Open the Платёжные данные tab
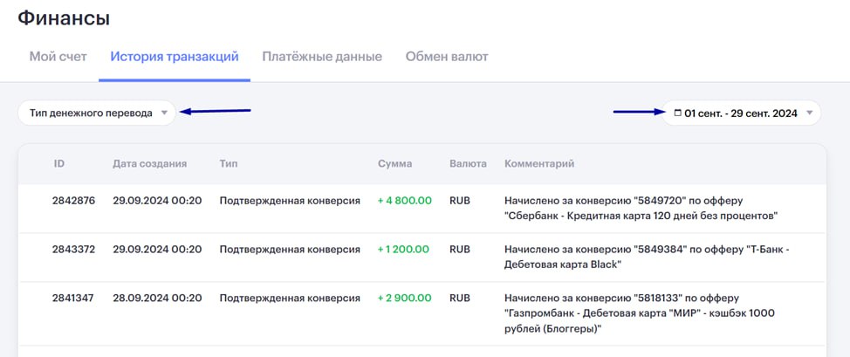850x357 pixels. pyautogui.click(x=322, y=57)
